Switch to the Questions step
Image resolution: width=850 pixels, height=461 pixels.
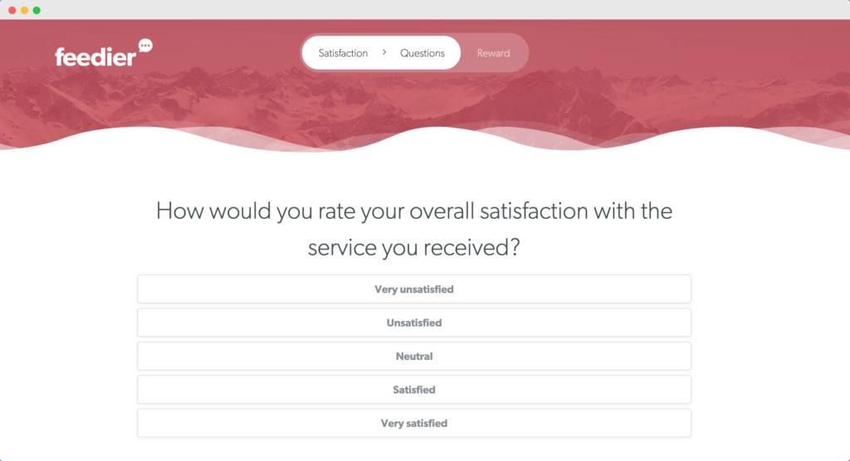pos(423,53)
